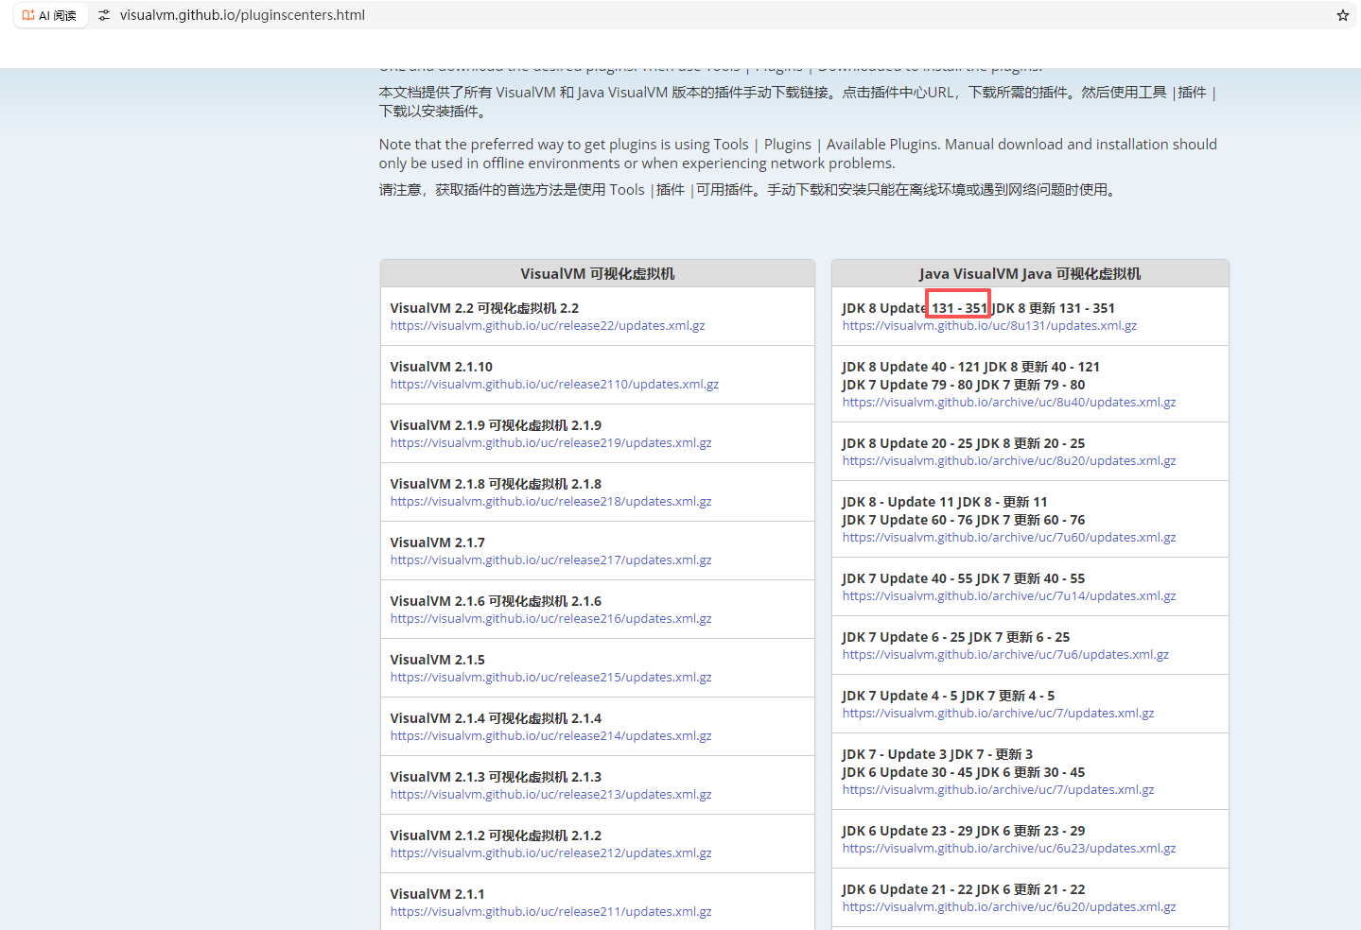Open the release22 updates.xml.gz link
1361x930 pixels.
click(x=548, y=326)
